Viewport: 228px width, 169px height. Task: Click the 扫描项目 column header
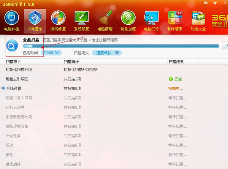click(13, 62)
